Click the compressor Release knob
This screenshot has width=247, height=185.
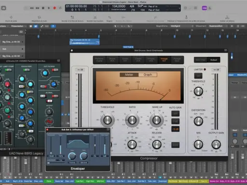click(x=157, y=144)
